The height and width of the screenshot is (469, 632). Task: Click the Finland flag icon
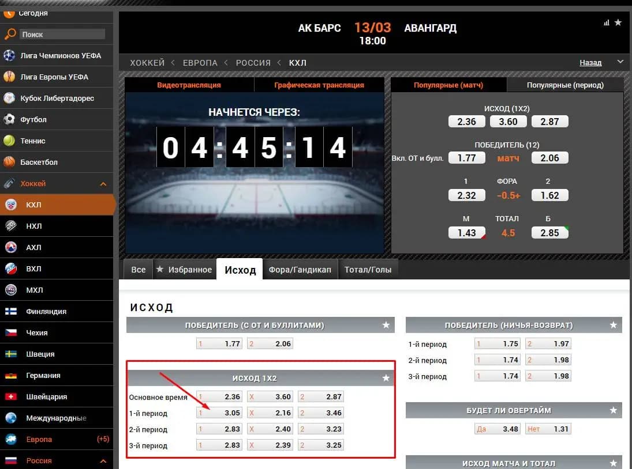11,311
